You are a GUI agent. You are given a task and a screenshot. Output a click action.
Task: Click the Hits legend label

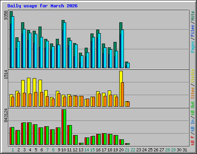coord(193,16)
